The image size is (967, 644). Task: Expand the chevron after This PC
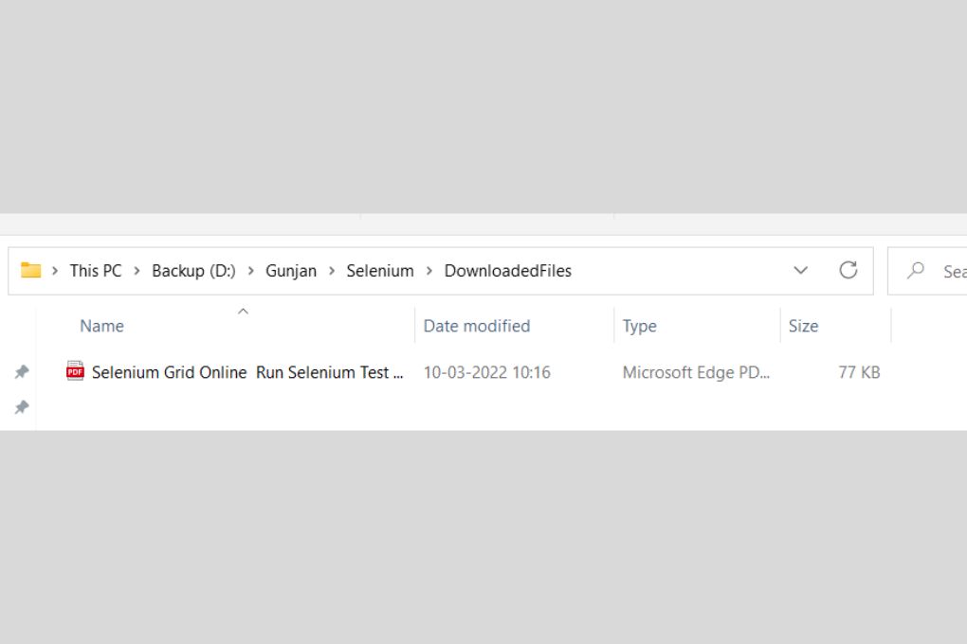click(137, 271)
